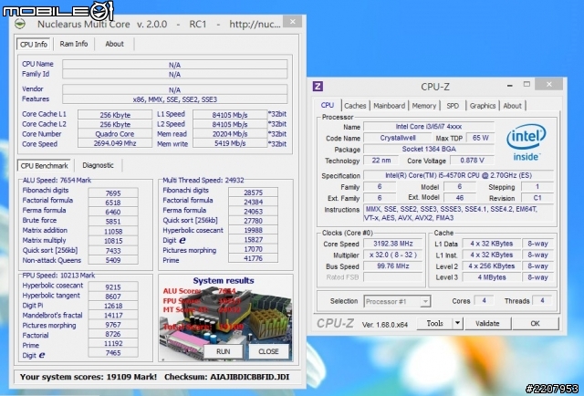This screenshot has height=396, width=584.
Task: Click the Features field x86, MMX, SSE
Action: 174,99
